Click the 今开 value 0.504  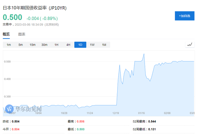(x=16, y=129)
